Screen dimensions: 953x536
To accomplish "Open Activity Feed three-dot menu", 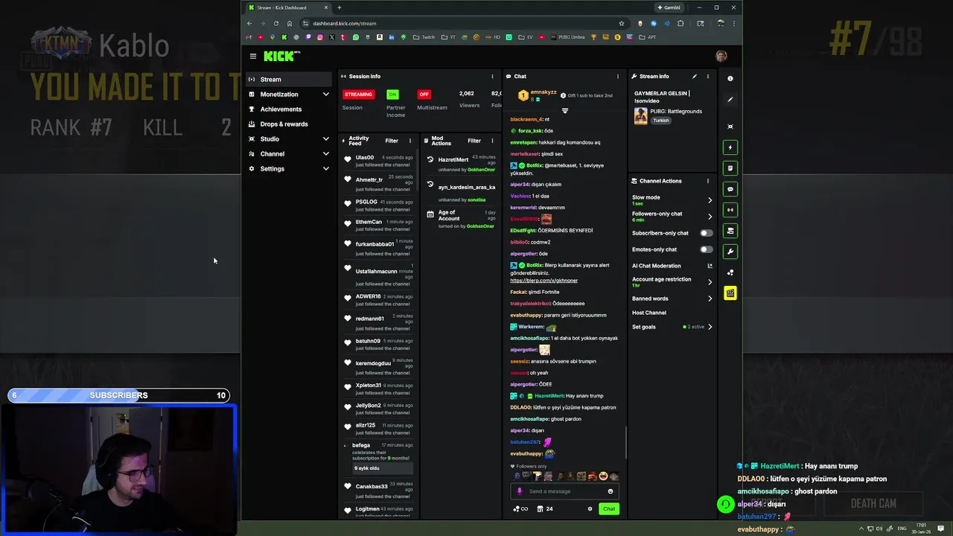I will (409, 140).
